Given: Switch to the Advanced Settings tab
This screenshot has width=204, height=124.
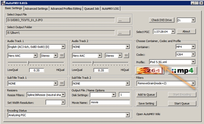Looking at the screenshot, I should [x=36, y=9].
